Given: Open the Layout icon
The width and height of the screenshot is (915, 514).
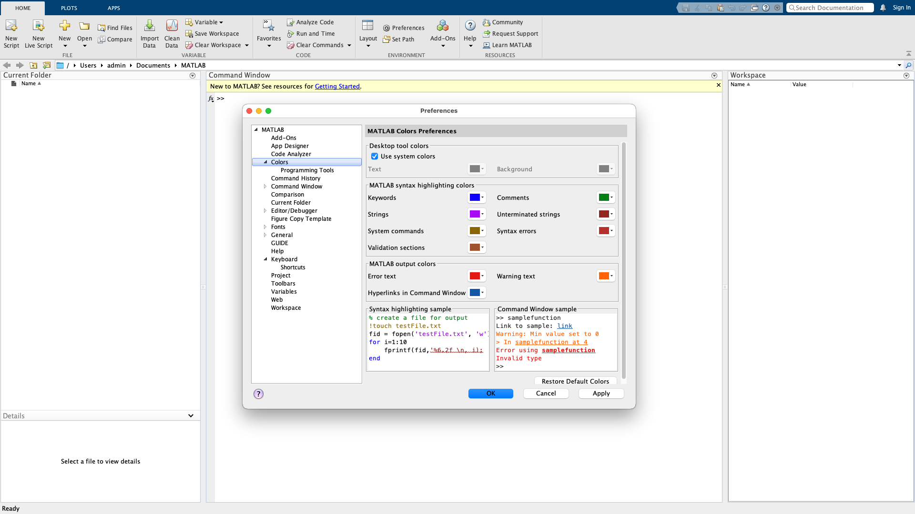Looking at the screenshot, I should (x=368, y=26).
